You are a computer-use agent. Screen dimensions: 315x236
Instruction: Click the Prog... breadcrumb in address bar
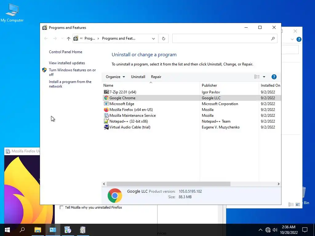[x=90, y=38]
